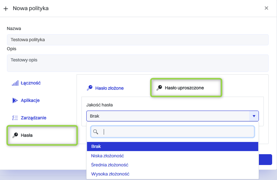The image size is (277, 180).
Task: Focus the Nazwa field with Testowa polityka
Action: 137,40
